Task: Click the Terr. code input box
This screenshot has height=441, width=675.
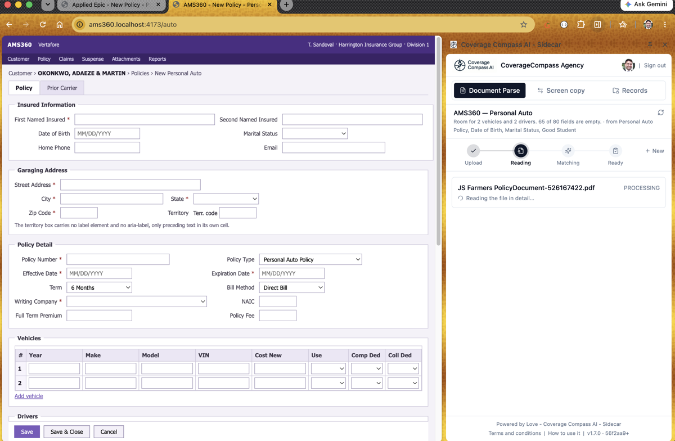Action: point(237,213)
